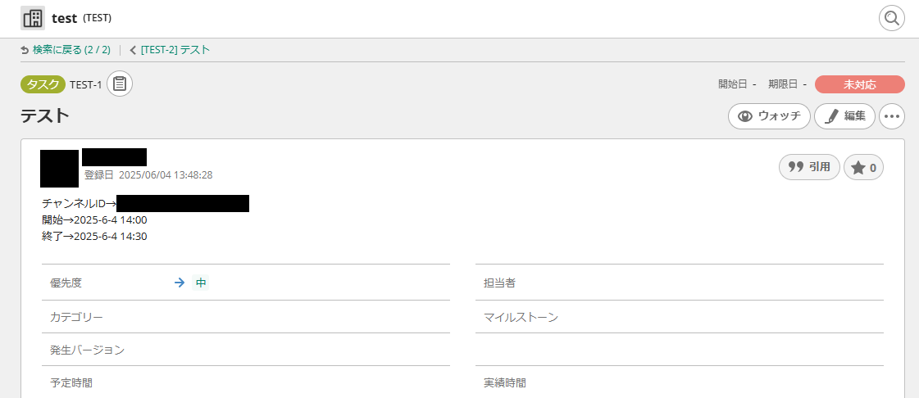Click the project building icon
Image resolution: width=919 pixels, height=398 pixels.
[x=33, y=18]
